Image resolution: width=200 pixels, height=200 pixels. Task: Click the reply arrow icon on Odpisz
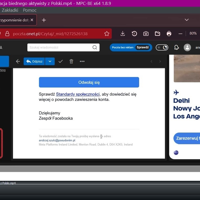click(x=29, y=61)
